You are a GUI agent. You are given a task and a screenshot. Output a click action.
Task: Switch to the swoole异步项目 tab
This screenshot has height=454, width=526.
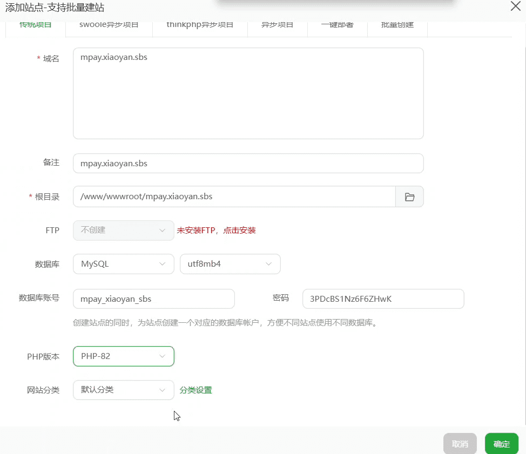(x=109, y=26)
